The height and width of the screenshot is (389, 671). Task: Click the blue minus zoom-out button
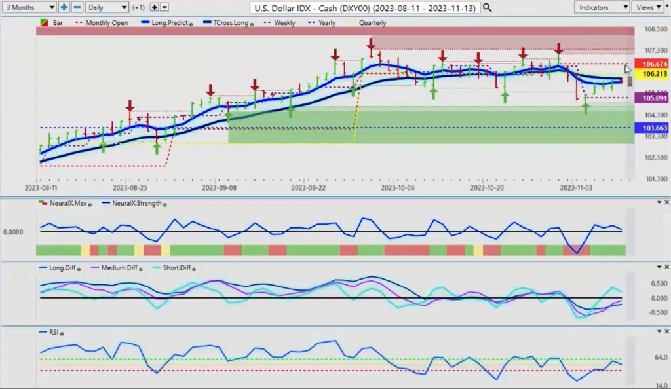click(77, 7)
